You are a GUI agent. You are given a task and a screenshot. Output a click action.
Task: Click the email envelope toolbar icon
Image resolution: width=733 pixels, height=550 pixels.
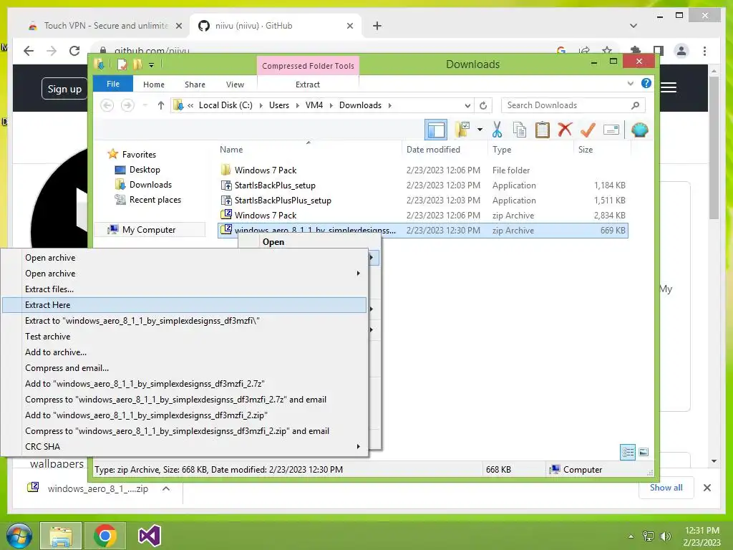[611, 130]
